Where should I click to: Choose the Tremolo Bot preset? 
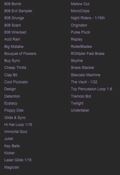81,96
